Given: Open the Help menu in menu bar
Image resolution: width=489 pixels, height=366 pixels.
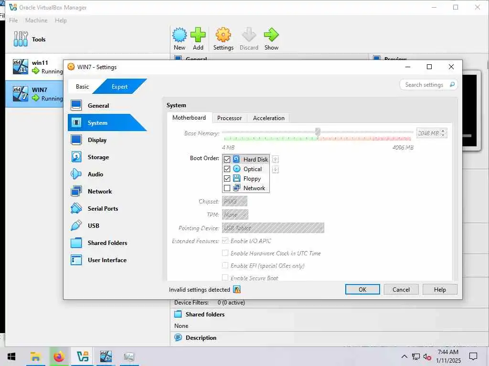Looking at the screenshot, I should [61, 20].
